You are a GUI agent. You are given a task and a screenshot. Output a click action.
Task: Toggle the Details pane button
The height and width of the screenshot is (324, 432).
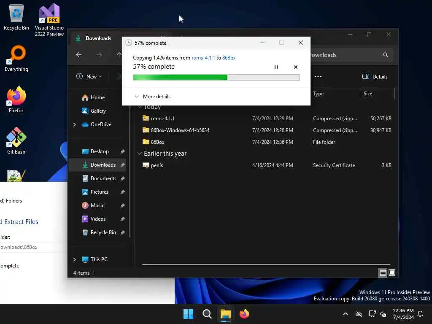tap(375, 77)
